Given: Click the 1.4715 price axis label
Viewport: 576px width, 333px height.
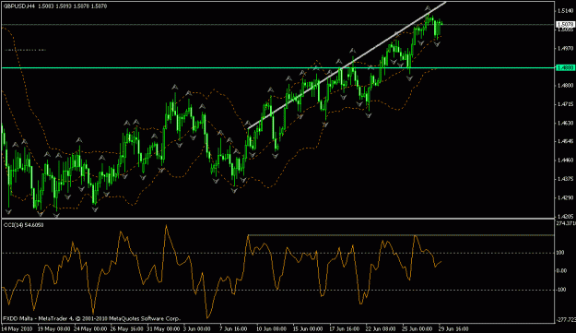Looking at the screenshot, I should [x=565, y=104].
